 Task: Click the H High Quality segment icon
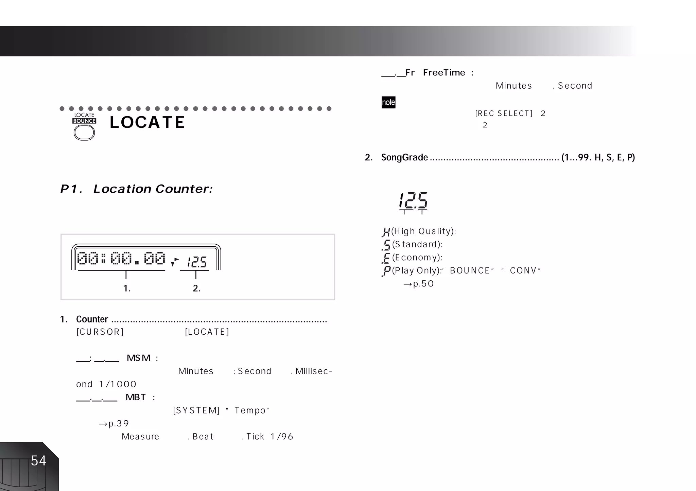pyautogui.click(x=386, y=232)
